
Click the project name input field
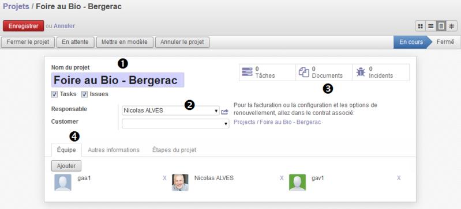tap(118, 80)
